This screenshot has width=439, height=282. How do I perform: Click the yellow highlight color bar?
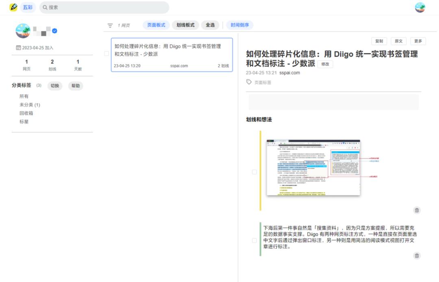[261, 171]
